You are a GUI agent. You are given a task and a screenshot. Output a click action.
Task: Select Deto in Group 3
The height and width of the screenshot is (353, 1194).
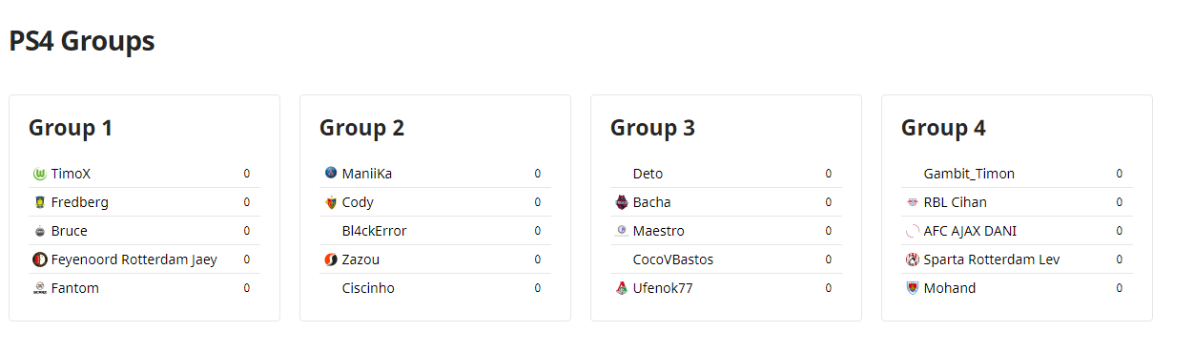coord(648,174)
